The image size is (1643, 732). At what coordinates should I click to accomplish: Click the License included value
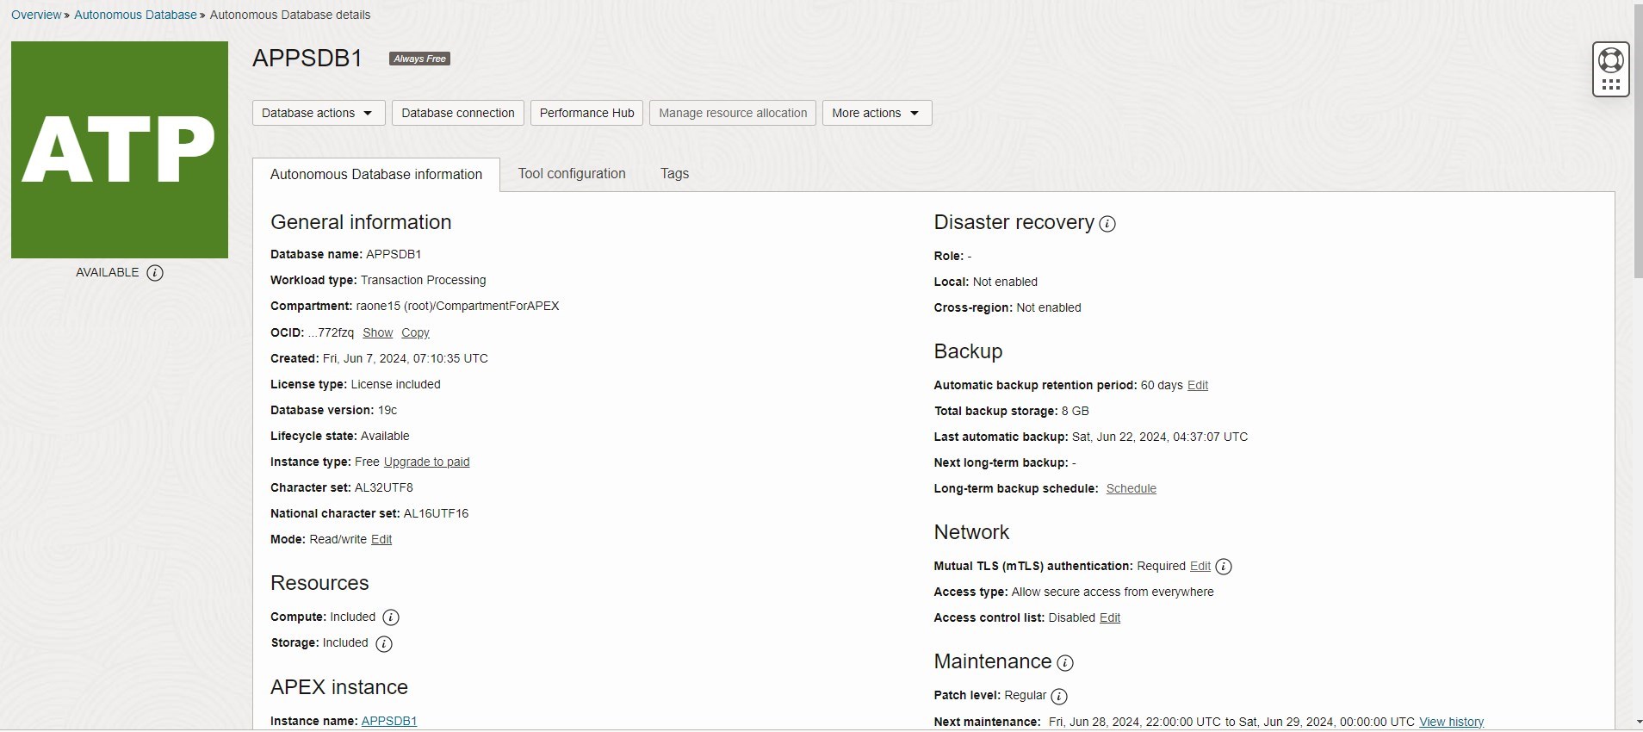(x=395, y=384)
